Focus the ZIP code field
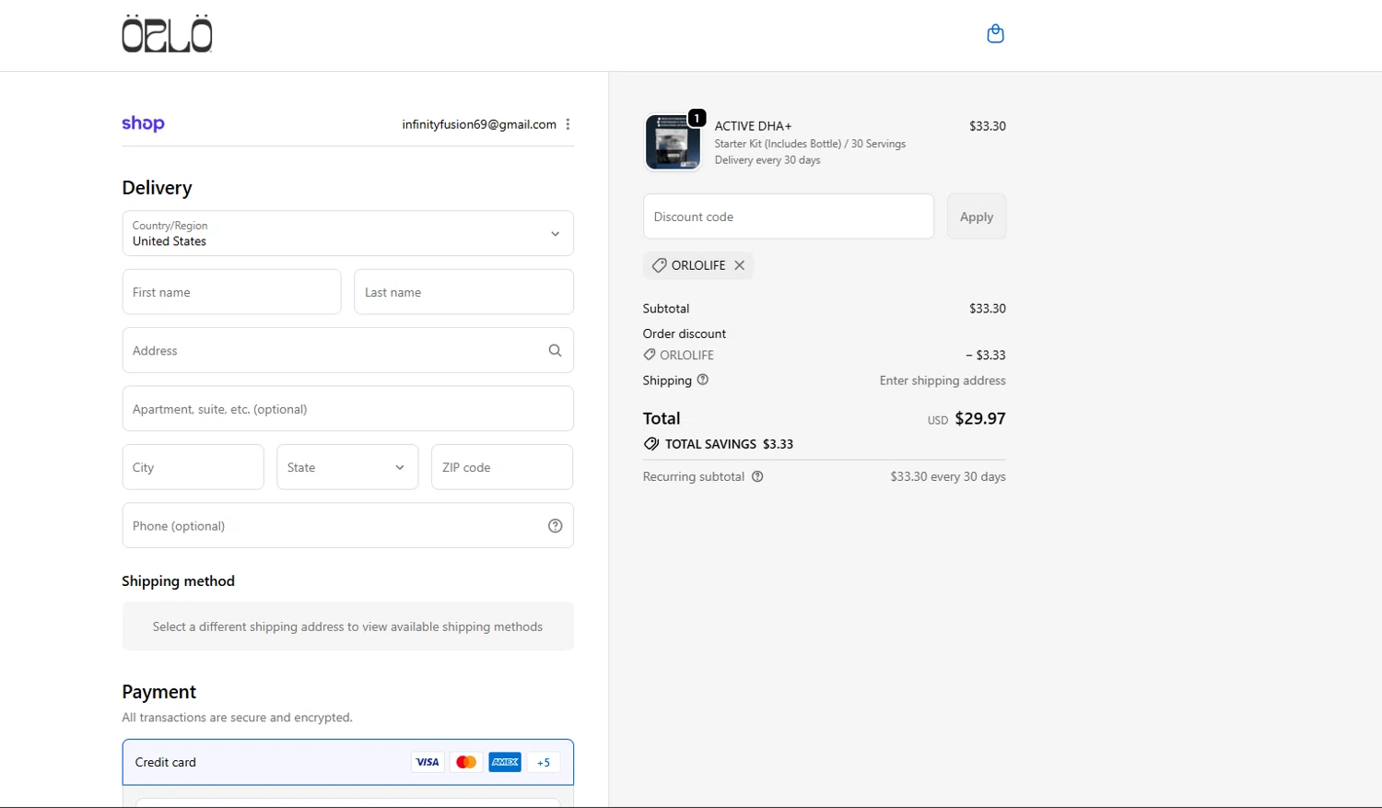Viewport: 1382px width, 808px height. (502, 467)
